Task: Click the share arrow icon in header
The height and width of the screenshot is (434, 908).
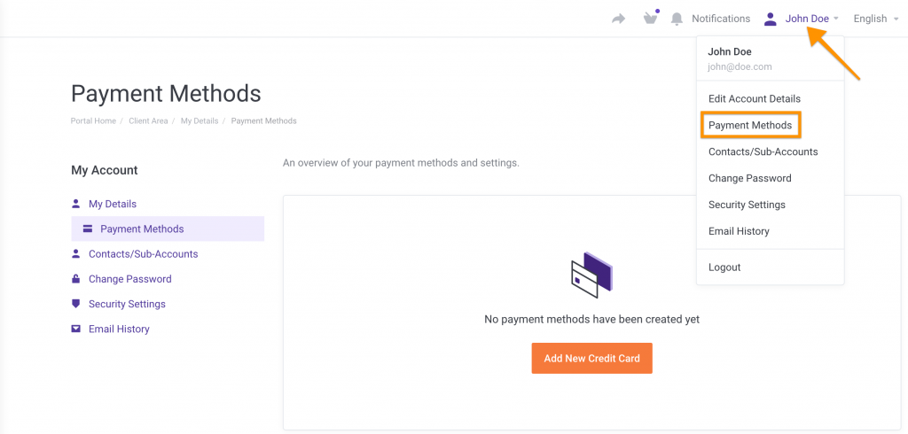Action: coord(619,19)
